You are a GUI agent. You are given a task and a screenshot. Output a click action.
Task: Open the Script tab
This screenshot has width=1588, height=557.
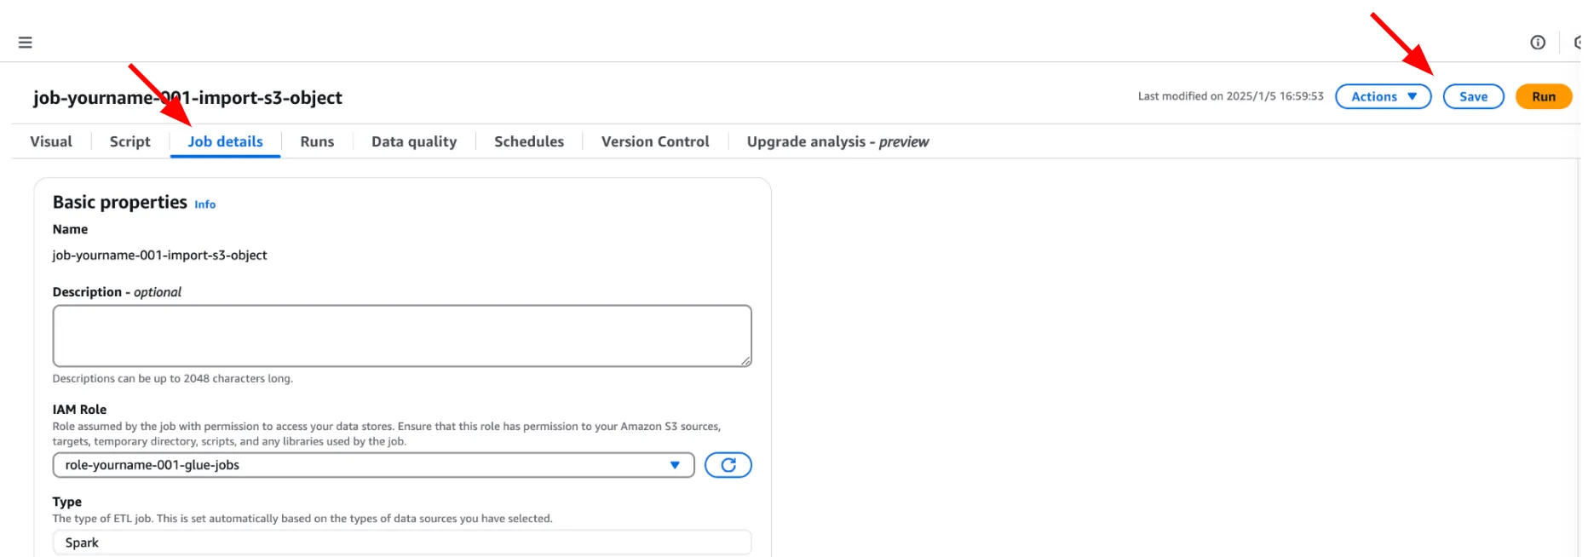pos(129,141)
